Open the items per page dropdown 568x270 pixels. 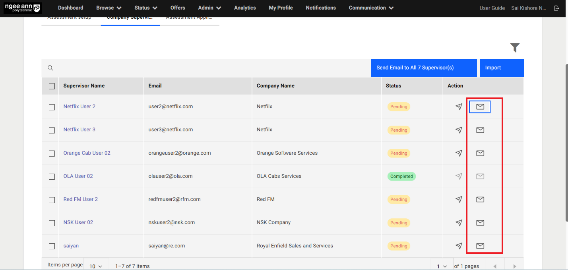point(96,266)
